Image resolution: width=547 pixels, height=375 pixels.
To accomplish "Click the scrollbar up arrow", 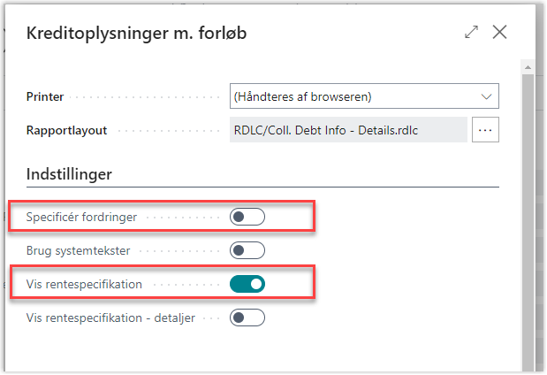I will (x=528, y=67).
